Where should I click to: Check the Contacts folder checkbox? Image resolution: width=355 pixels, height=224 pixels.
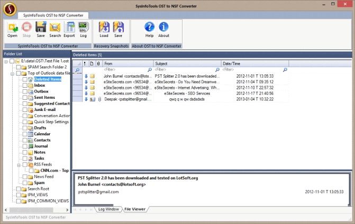(x=25, y=140)
